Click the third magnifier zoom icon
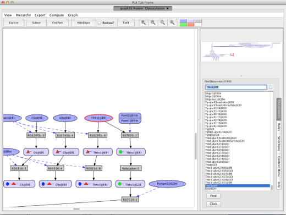The width and height of the screenshot is (286, 215). 162,23
